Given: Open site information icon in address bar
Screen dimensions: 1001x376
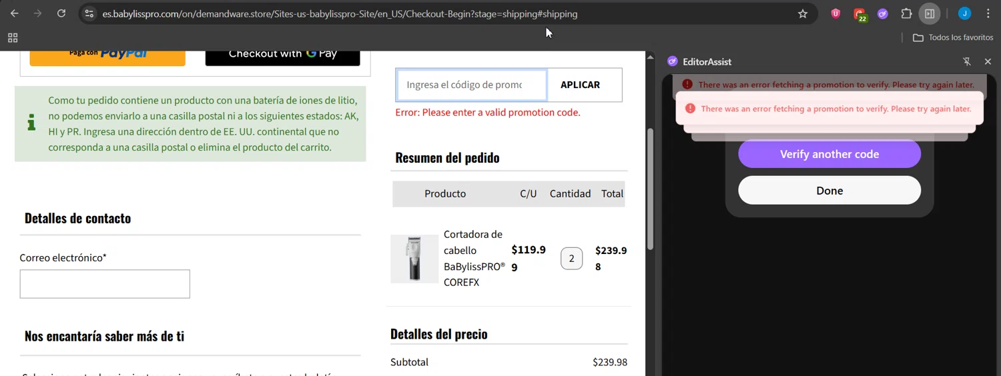Looking at the screenshot, I should [x=89, y=13].
